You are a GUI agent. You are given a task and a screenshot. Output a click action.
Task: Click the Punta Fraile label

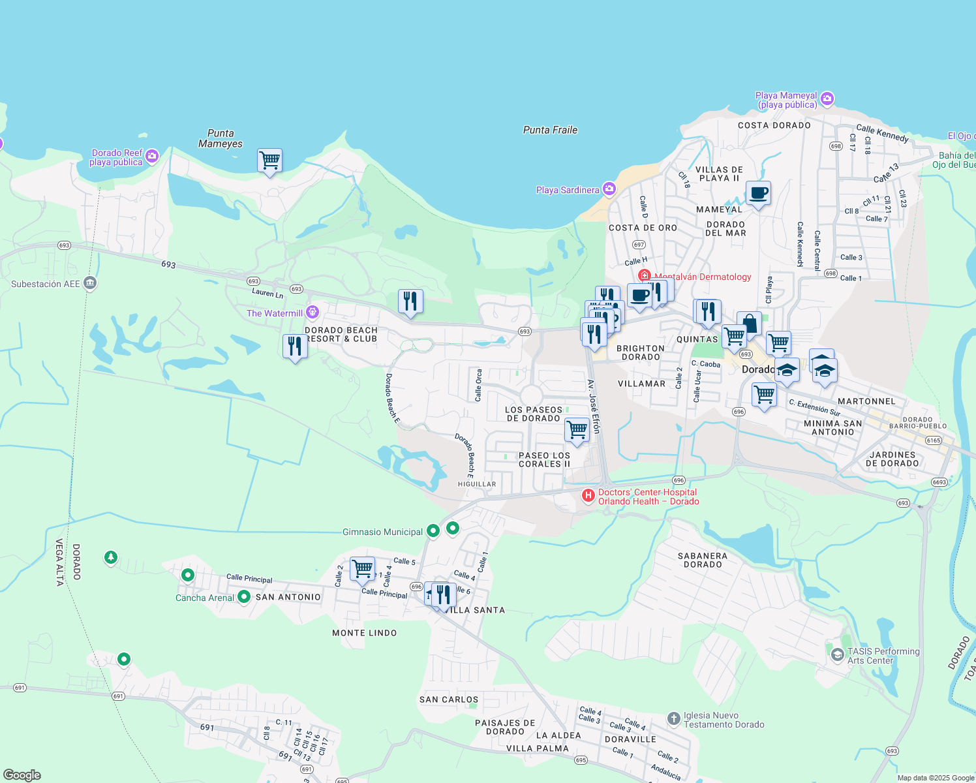click(x=550, y=130)
